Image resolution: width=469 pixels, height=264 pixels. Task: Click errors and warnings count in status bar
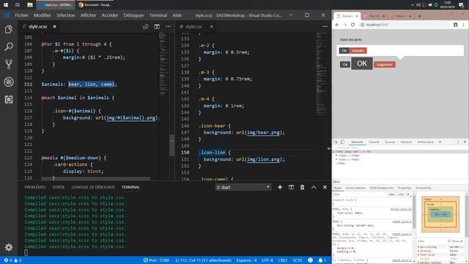click(13, 260)
